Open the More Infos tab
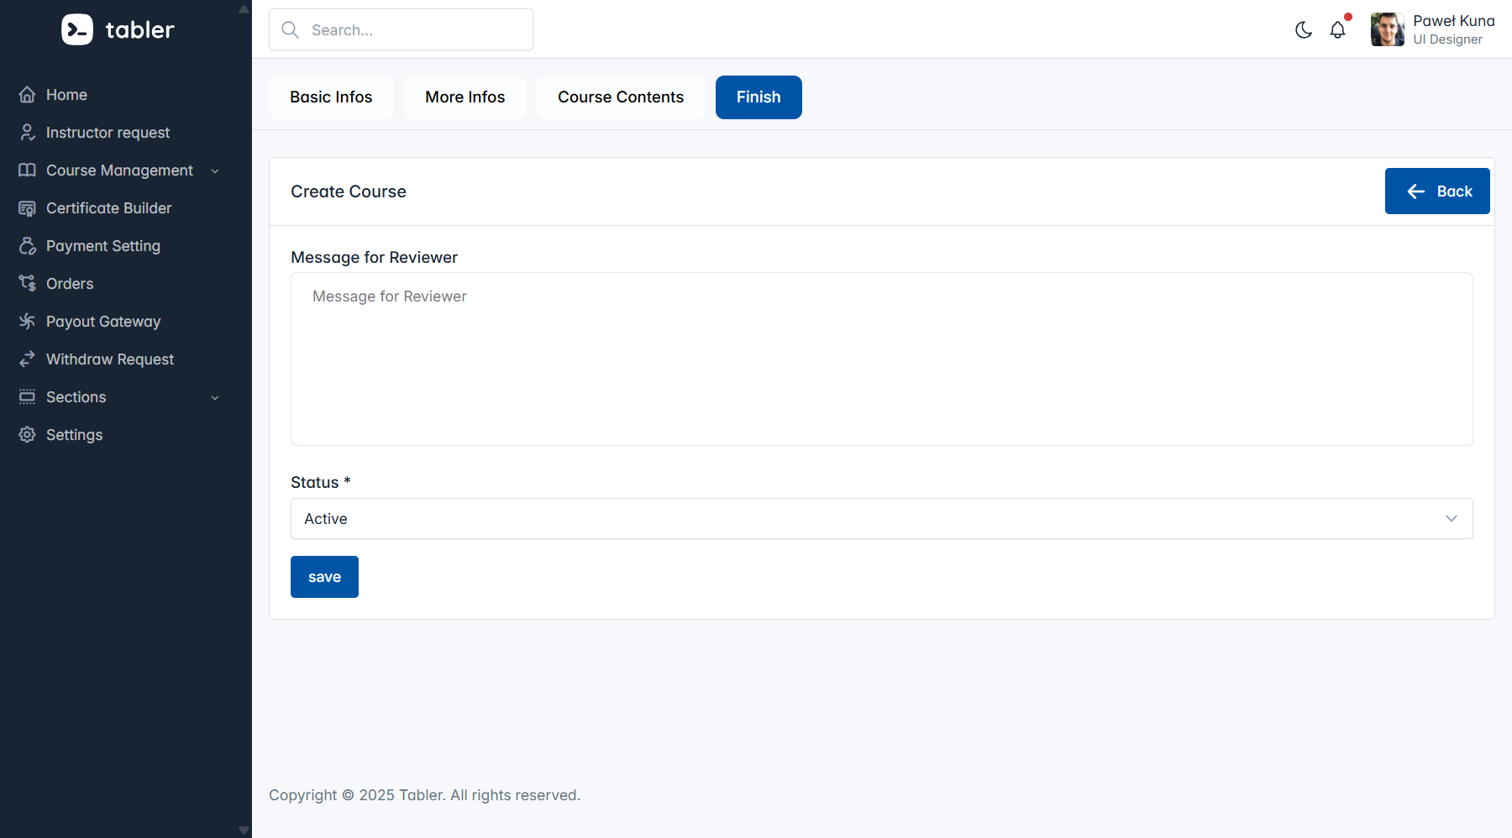 click(x=465, y=97)
